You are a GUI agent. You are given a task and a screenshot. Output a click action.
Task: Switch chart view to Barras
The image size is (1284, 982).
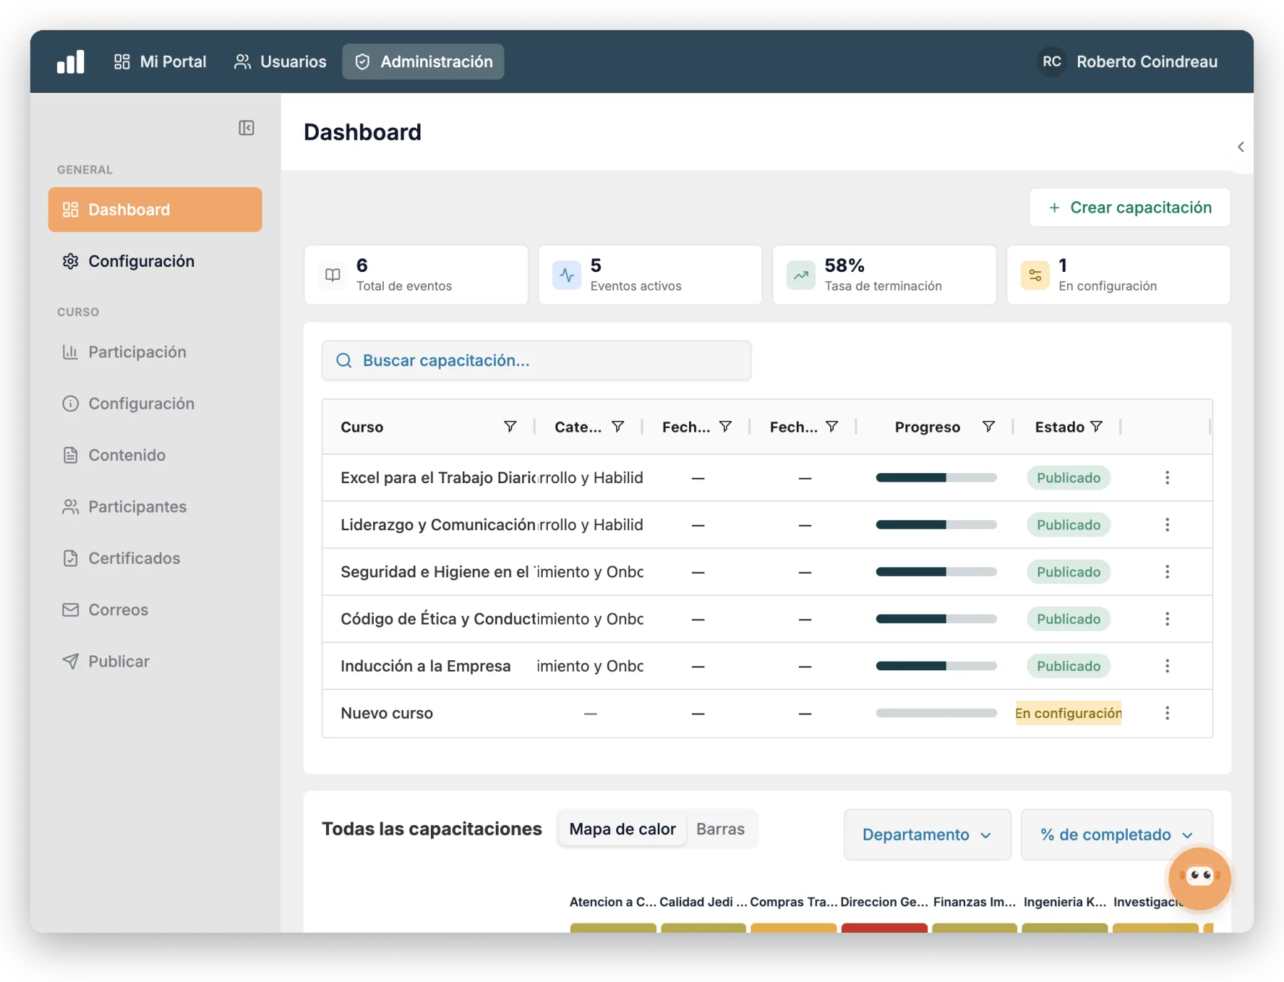[720, 829]
